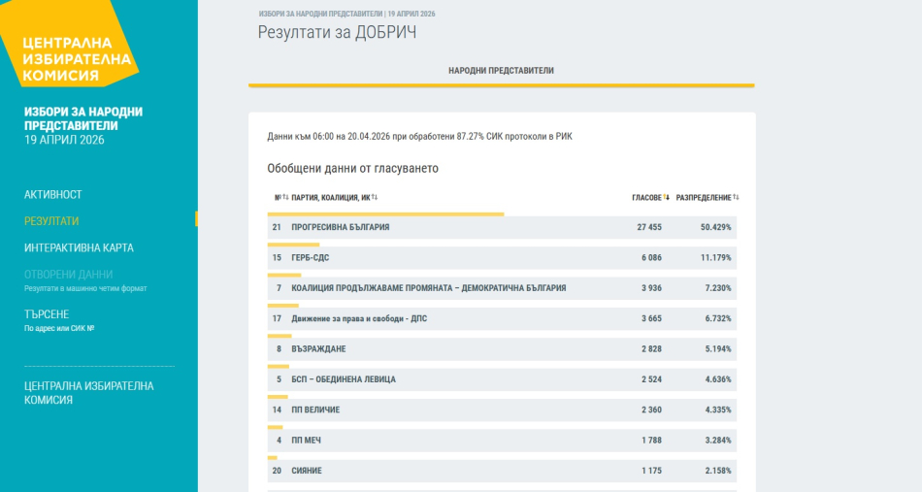Click the Движение за права и свободи row
Viewport: 922px width, 492px height.
coord(502,318)
